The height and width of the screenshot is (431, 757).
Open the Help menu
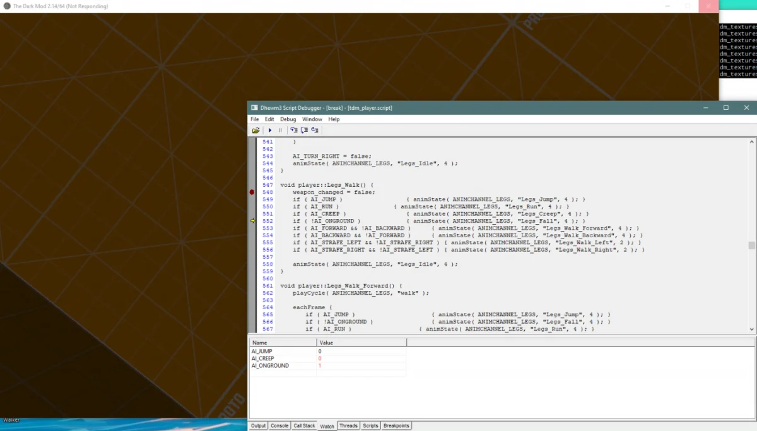coord(334,119)
